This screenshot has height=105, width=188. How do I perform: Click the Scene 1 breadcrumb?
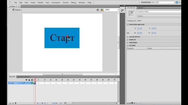coord(17,10)
